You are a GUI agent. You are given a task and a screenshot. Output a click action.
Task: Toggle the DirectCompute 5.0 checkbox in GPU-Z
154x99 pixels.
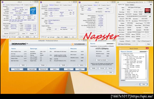tap(142, 41)
